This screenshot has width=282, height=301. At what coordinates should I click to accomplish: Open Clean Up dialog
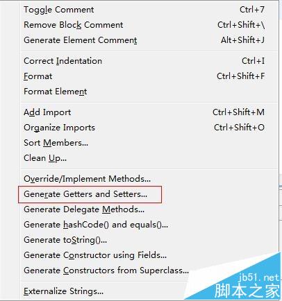coord(149,158)
